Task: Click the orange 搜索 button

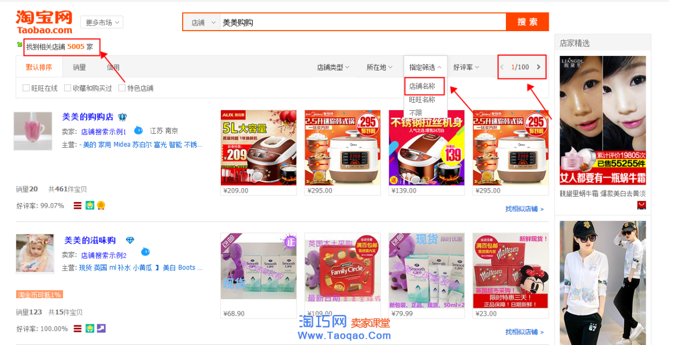Action: [527, 22]
